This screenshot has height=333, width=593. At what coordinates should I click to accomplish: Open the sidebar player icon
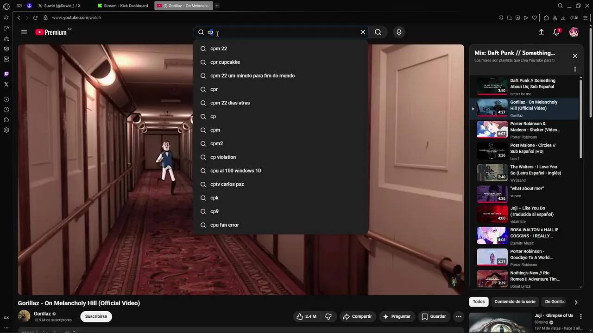pos(6,99)
